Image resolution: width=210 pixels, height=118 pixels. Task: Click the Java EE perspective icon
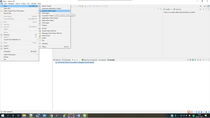tap(208, 6)
